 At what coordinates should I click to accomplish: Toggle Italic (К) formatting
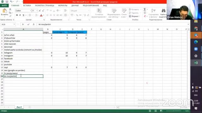[20, 15]
